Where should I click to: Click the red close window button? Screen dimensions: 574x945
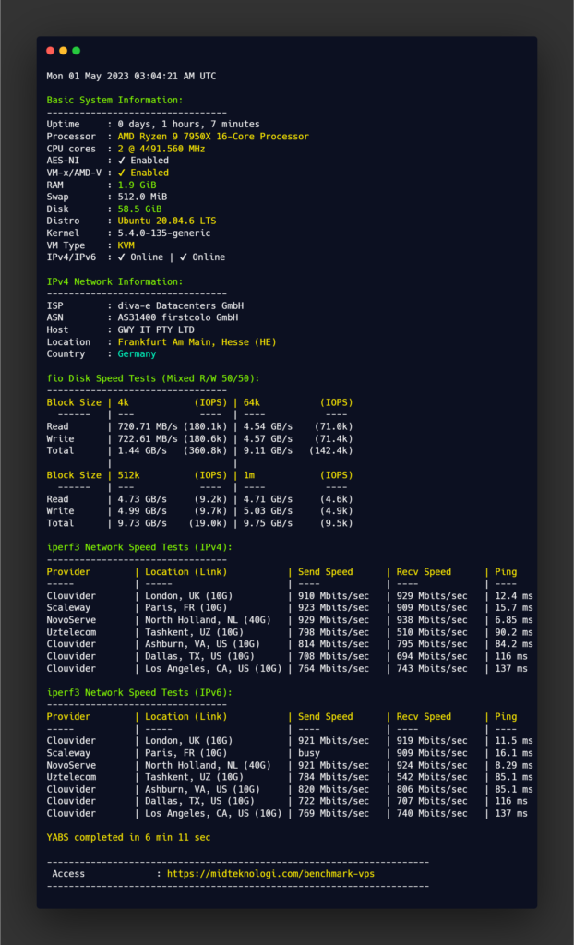click(x=50, y=51)
